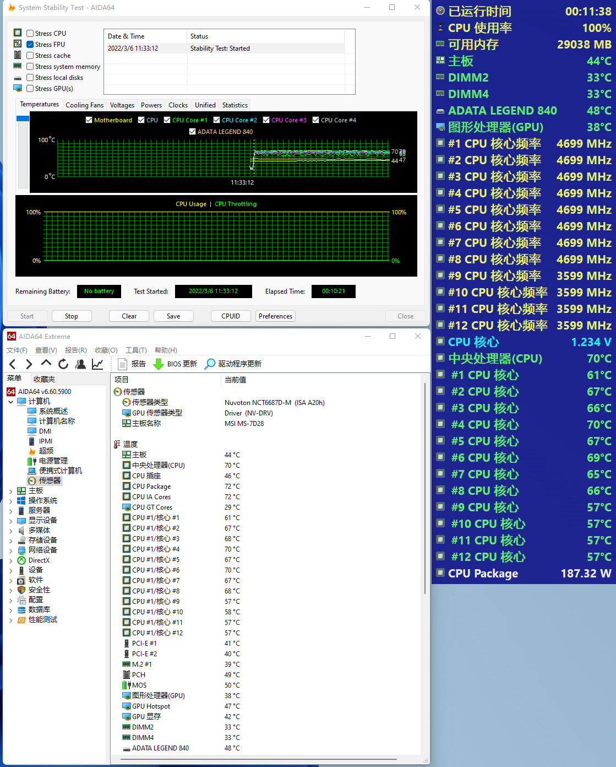
Task: Open 帮助(H) menu
Action: [166, 350]
